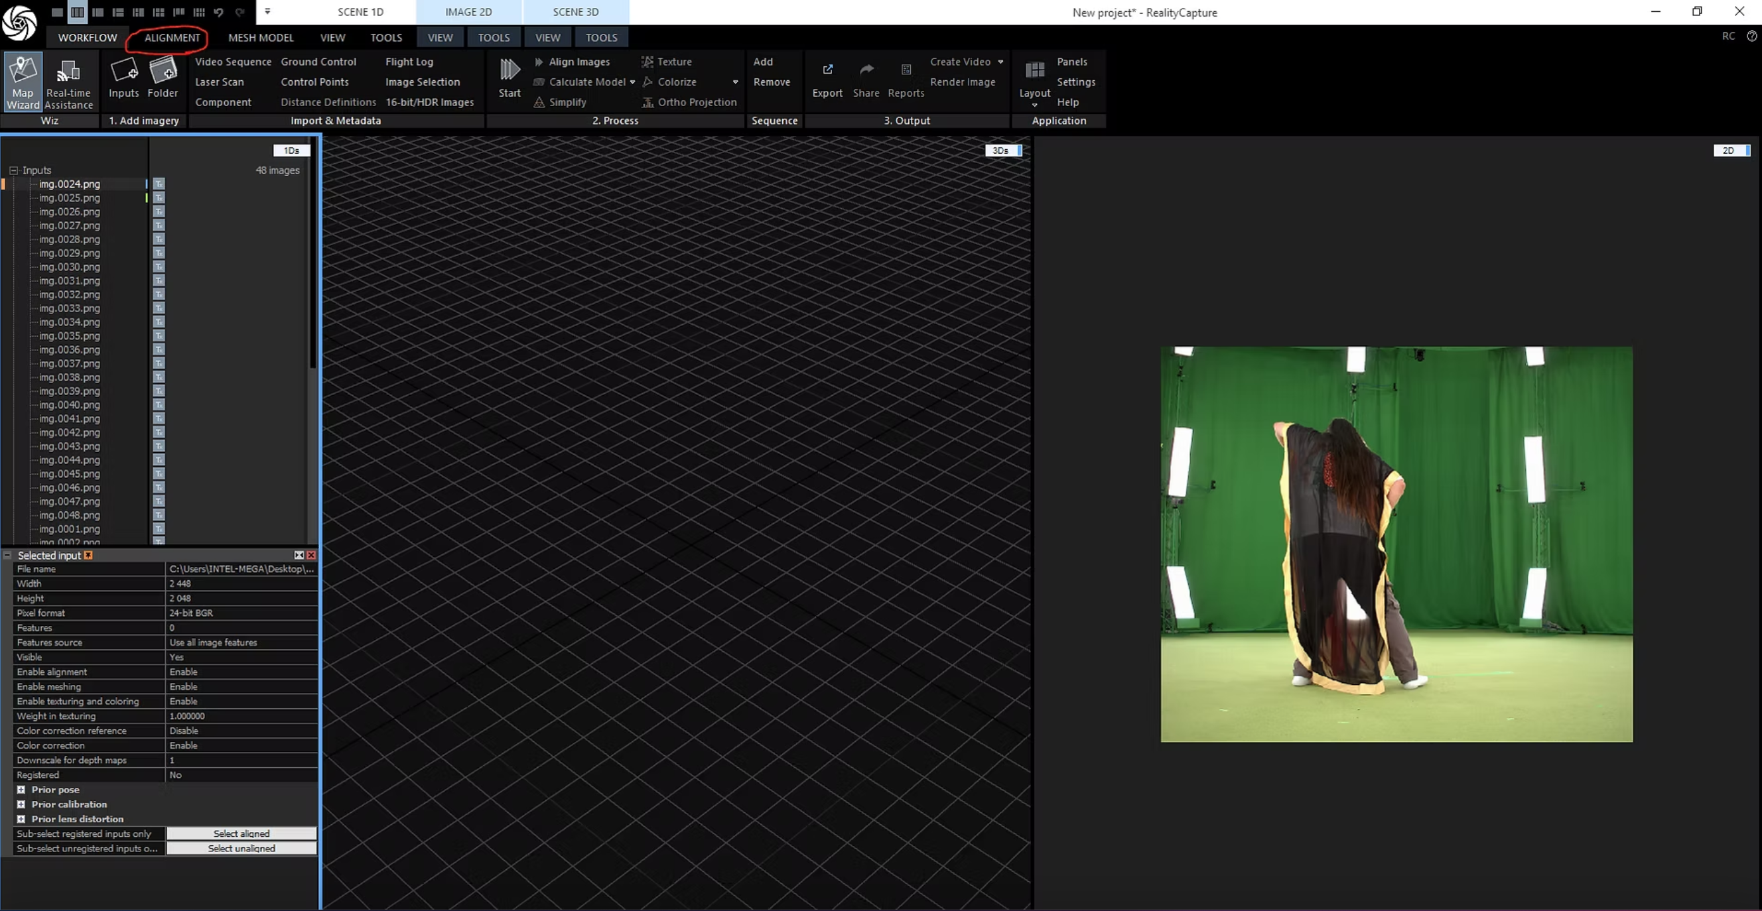Click the Select aligned button
The image size is (1762, 911).
tap(241, 833)
